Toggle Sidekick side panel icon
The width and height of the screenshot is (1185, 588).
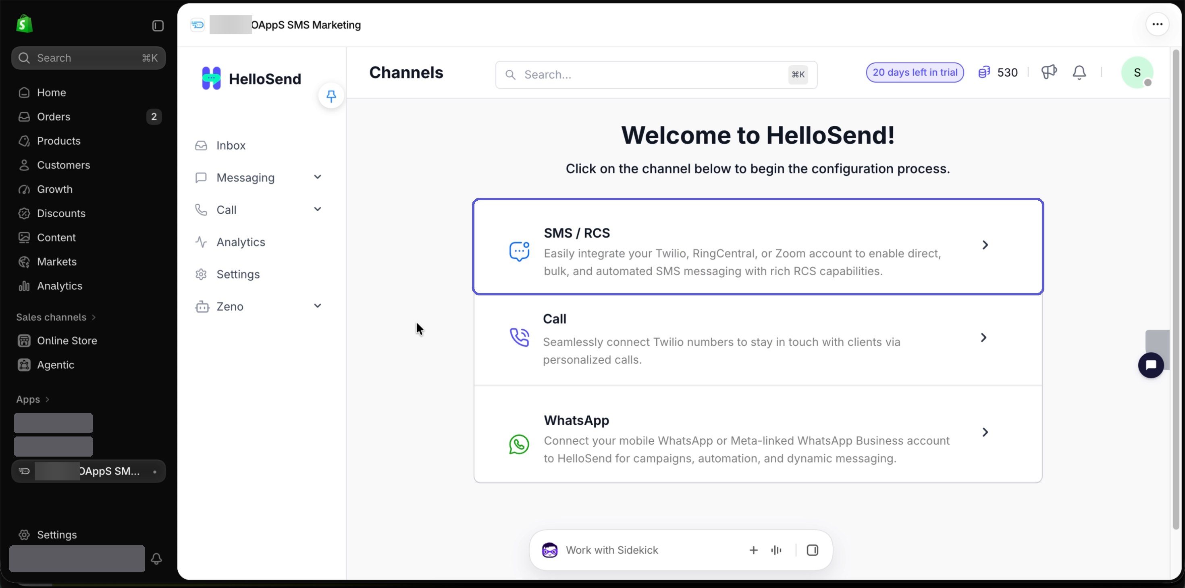pyautogui.click(x=813, y=550)
